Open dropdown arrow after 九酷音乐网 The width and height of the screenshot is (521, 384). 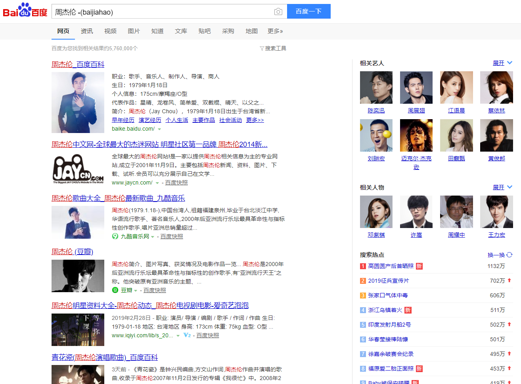153,237
